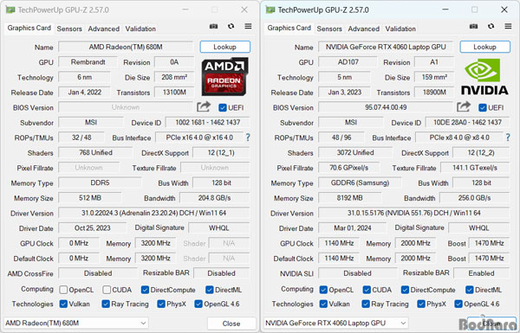
Task: Click the Bandwidth field showing 204.8 GB/s
Action: point(215,198)
